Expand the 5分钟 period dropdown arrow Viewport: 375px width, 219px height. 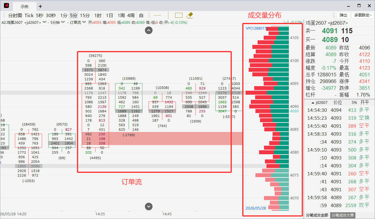(63, 22)
